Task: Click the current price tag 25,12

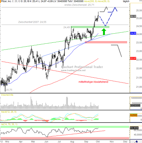Action: click(x=133, y=16)
